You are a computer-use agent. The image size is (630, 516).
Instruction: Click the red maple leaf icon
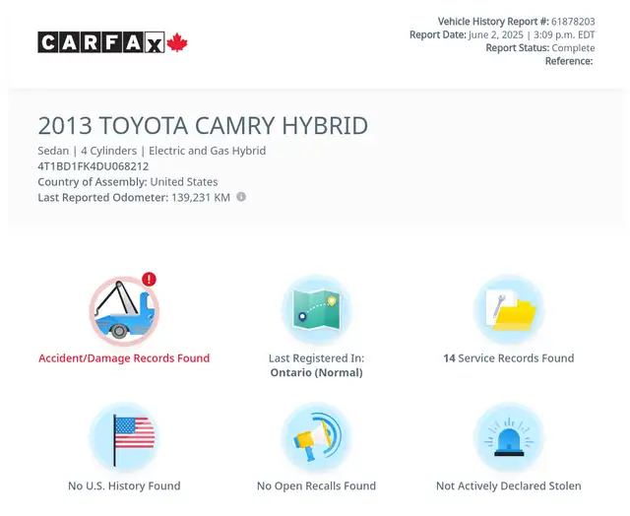point(177,42)
